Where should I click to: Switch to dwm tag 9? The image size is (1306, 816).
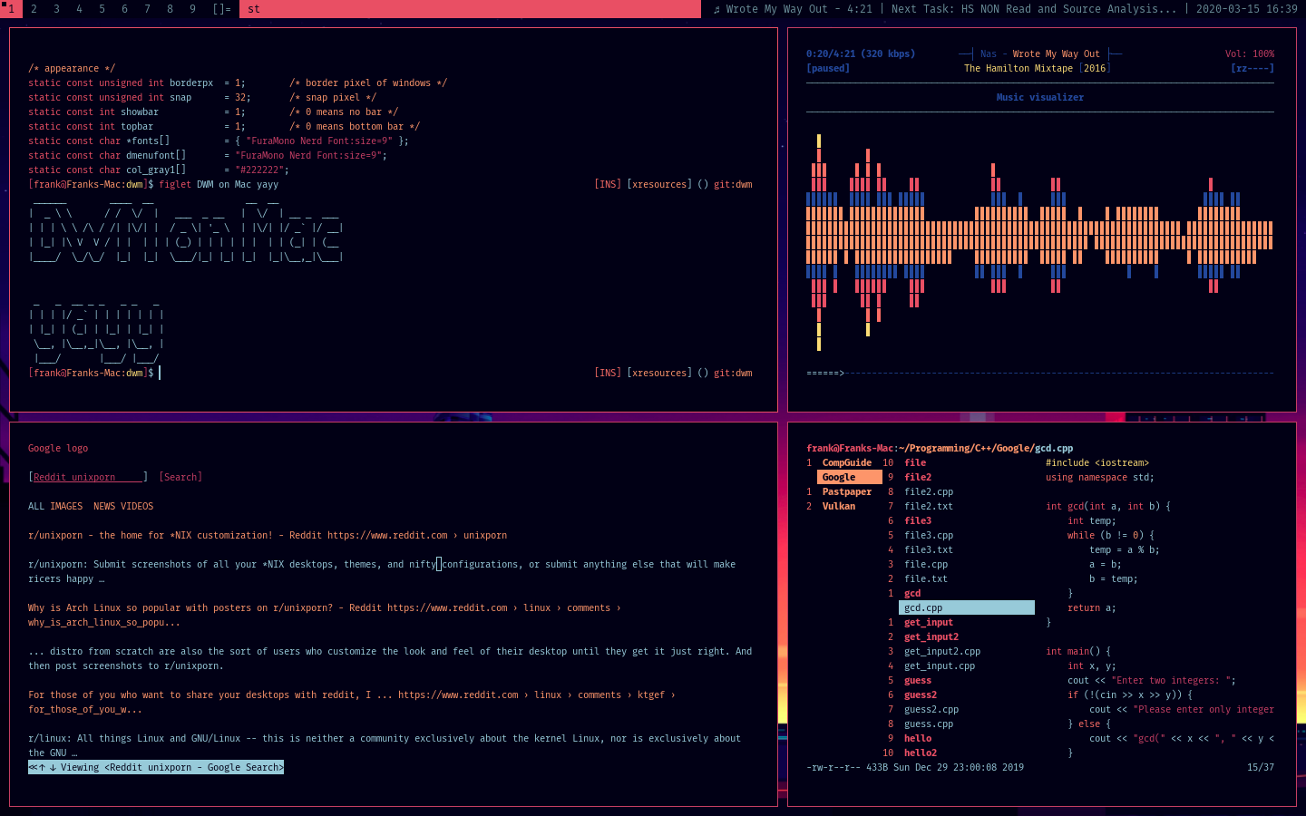click(x=192, y=9)
